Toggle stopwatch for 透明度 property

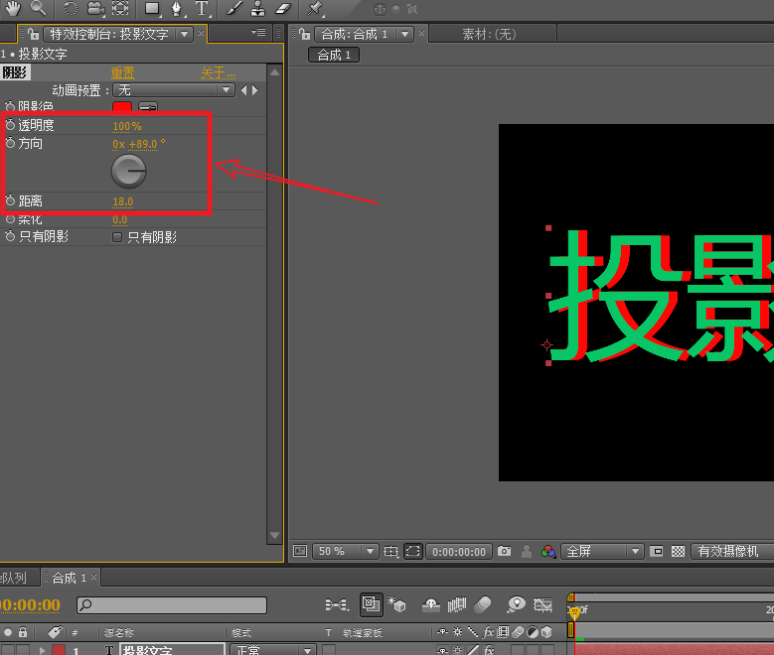click(x=10, y=125)
